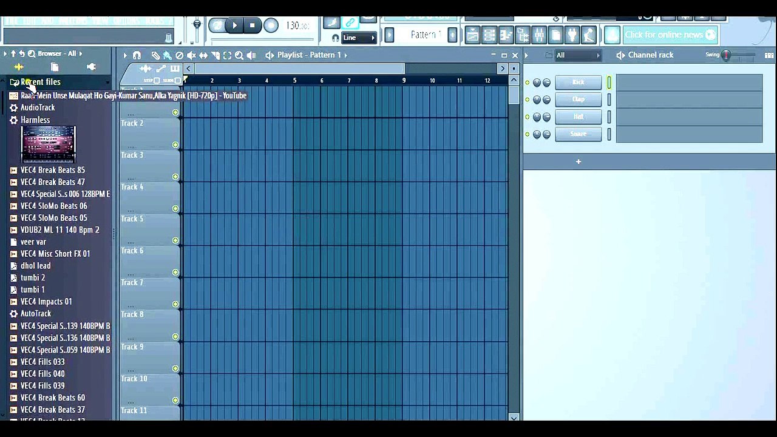This screenshot has height=437, width=777.
Task: Toggle Song/Pattern mode button
Action: tap(217, 25)
